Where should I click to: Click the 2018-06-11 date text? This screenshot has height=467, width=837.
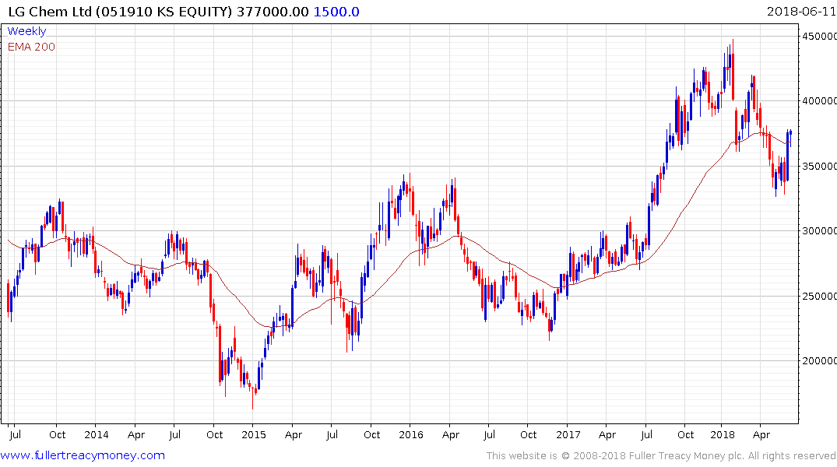801,12
